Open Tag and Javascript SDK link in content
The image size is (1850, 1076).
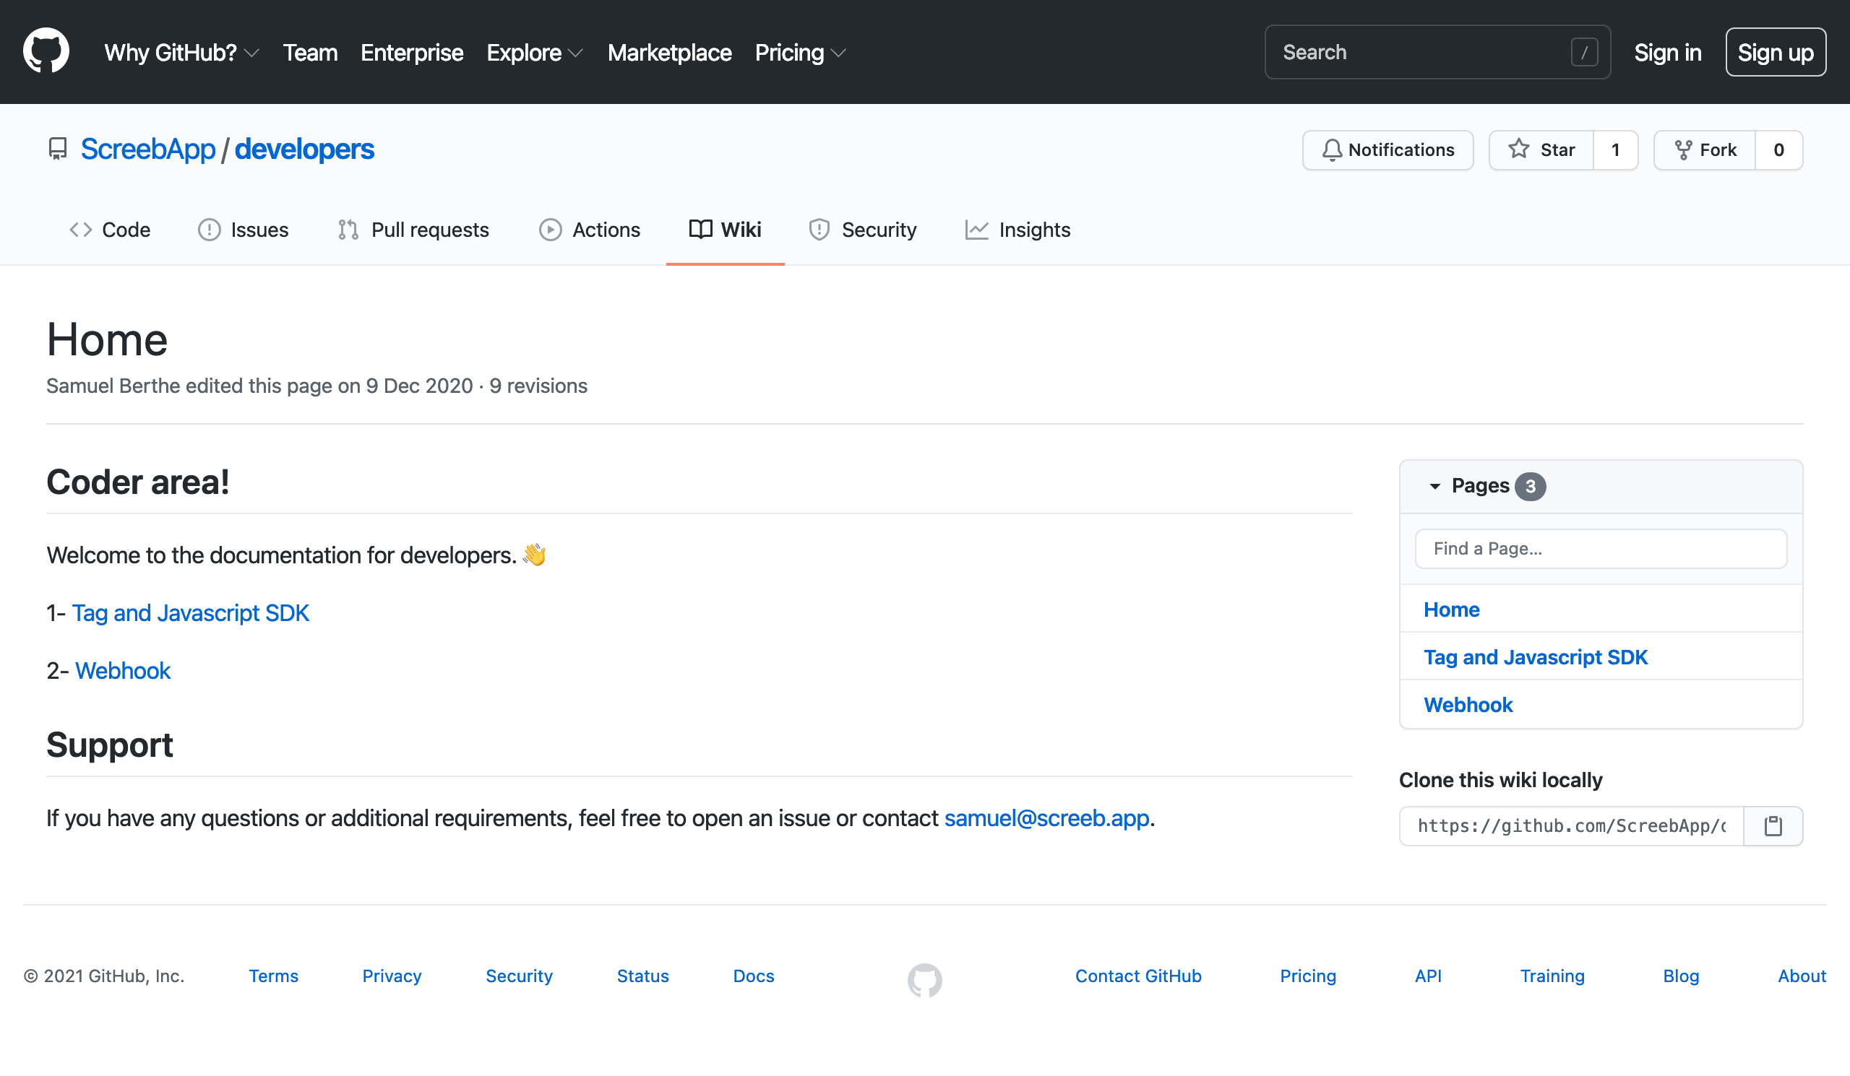190,612
